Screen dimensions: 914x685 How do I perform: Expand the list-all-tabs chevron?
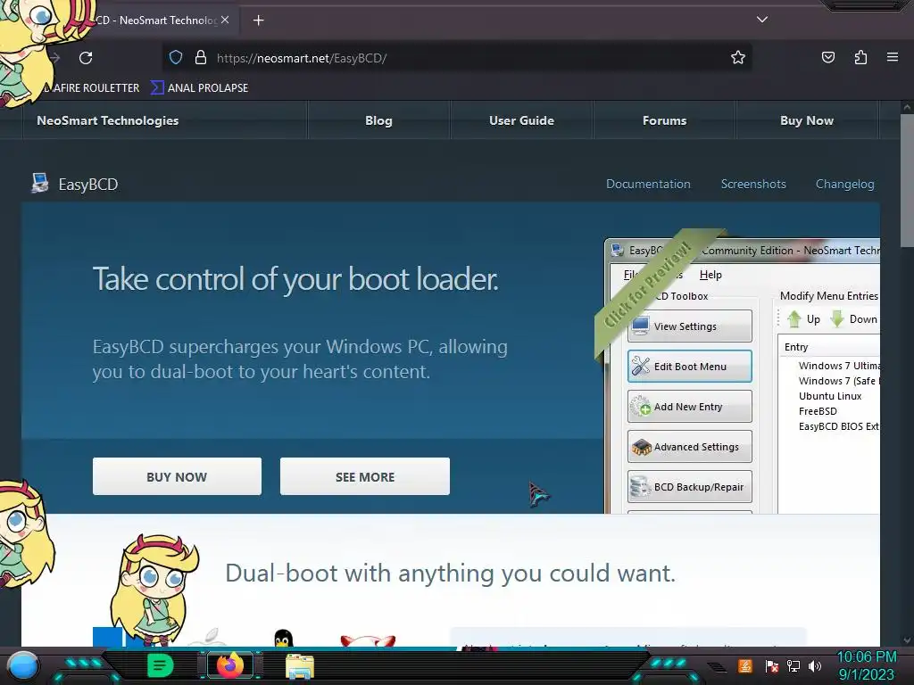[762, 20]
